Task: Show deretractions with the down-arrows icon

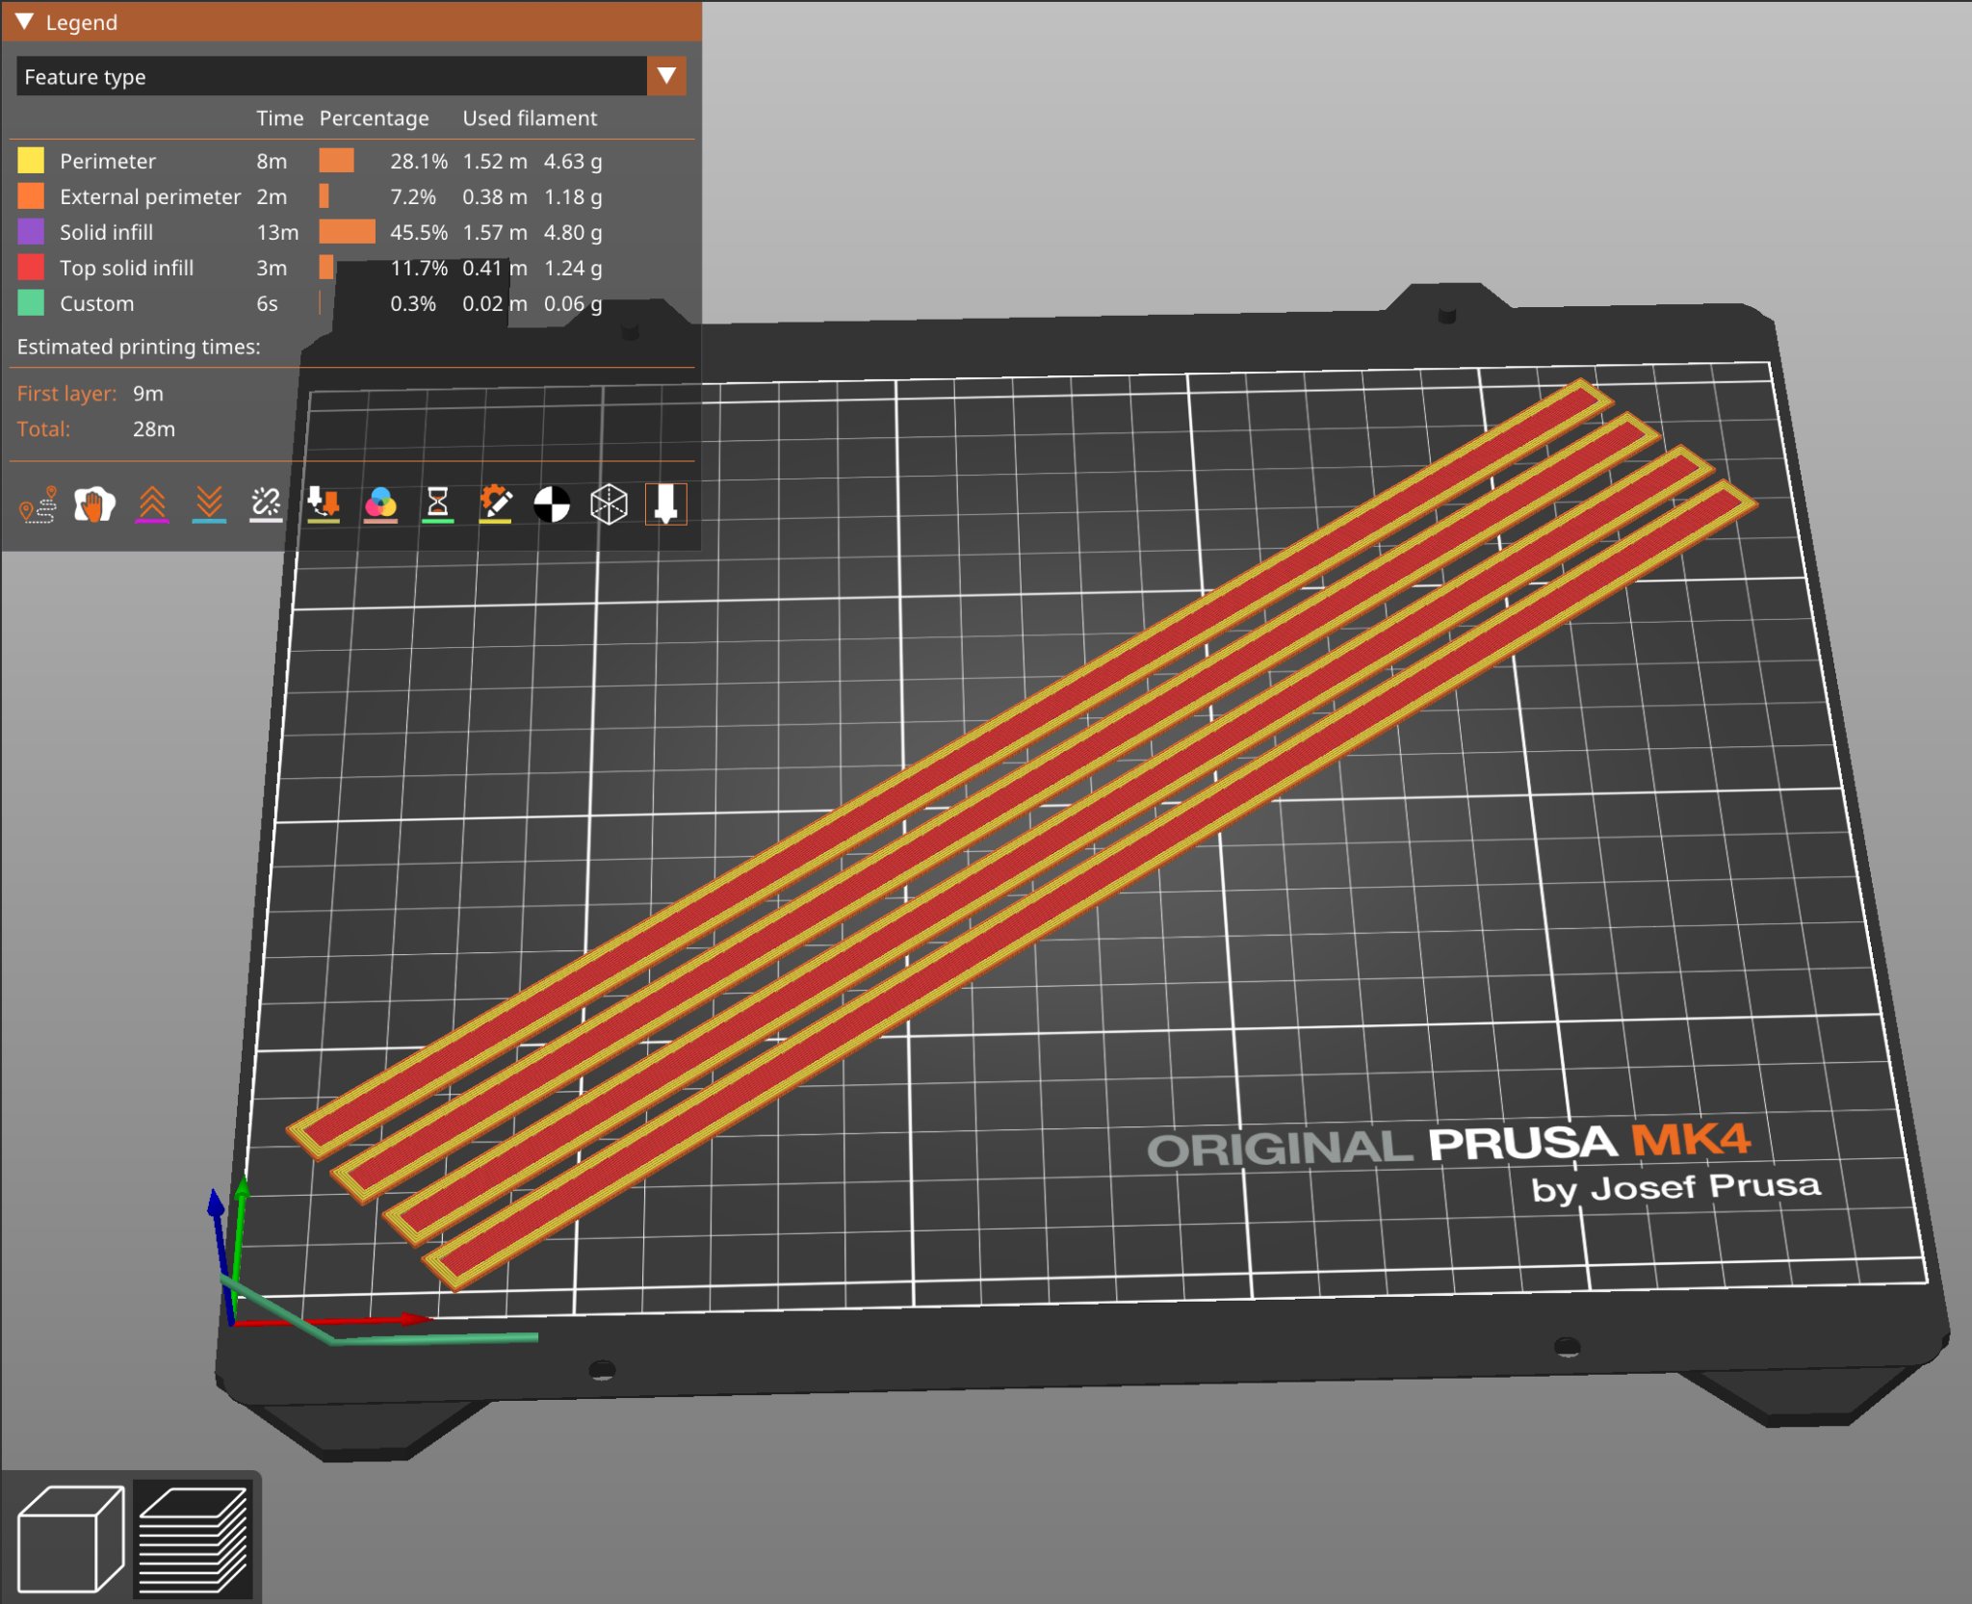Action: [x=209, y=504]
